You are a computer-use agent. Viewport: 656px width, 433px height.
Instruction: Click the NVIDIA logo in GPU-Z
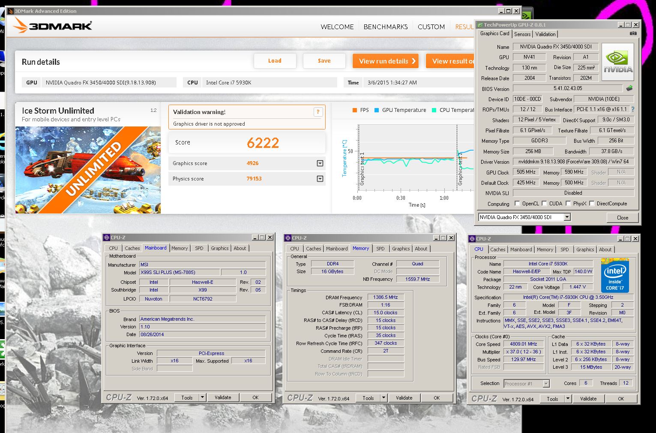coord(618,63)
